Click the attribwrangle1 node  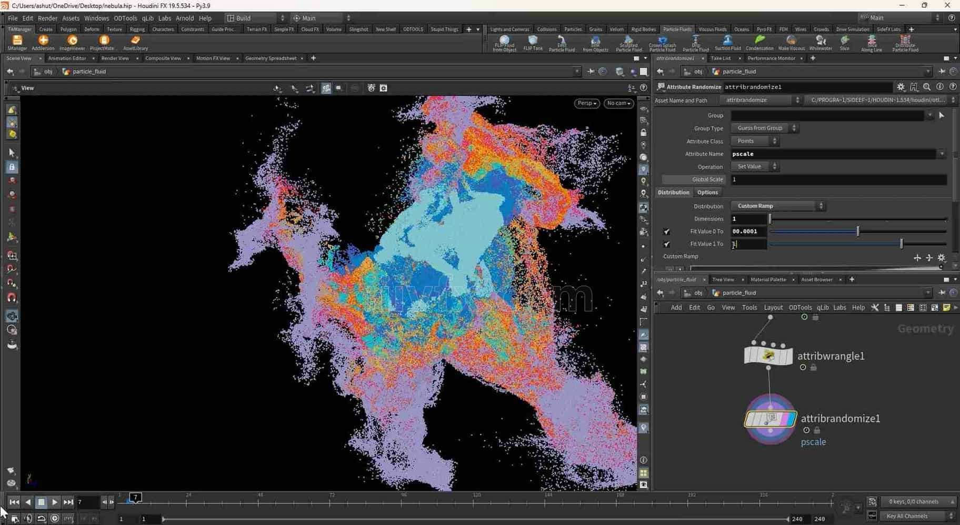pos(768,356)
